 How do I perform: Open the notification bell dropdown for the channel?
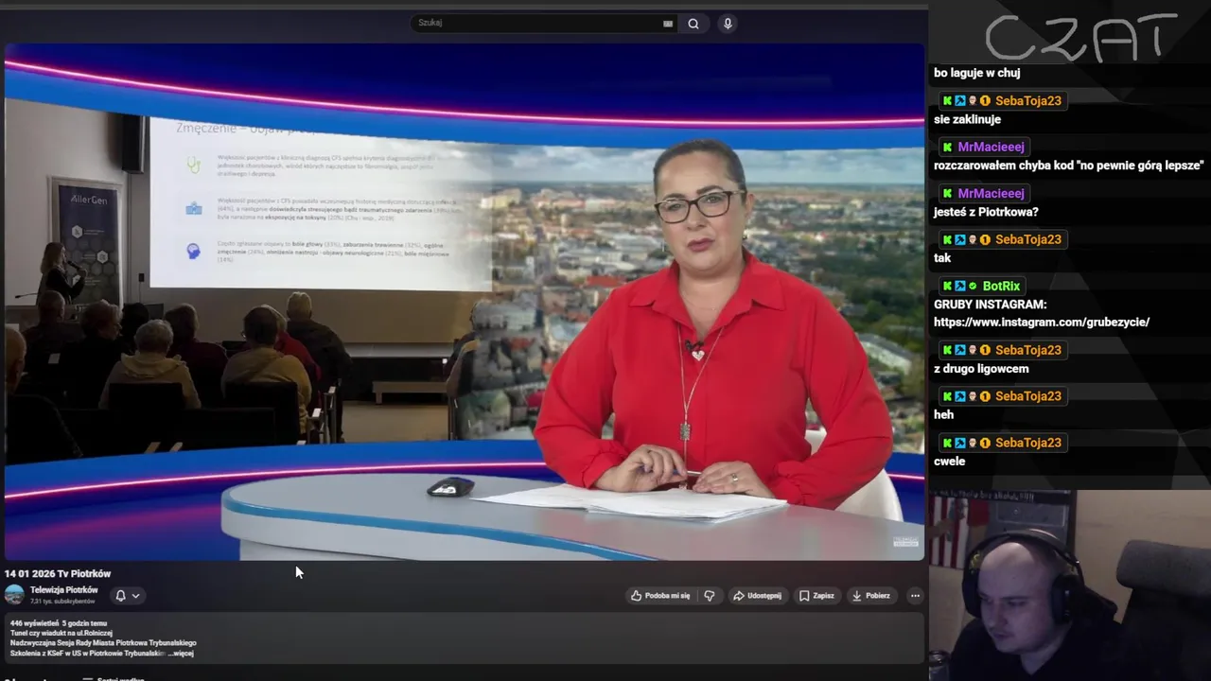pyautogui.click(x=127, y=596)
